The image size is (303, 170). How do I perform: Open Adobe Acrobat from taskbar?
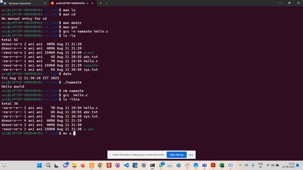pyautogui.click(x=213, y=165)
